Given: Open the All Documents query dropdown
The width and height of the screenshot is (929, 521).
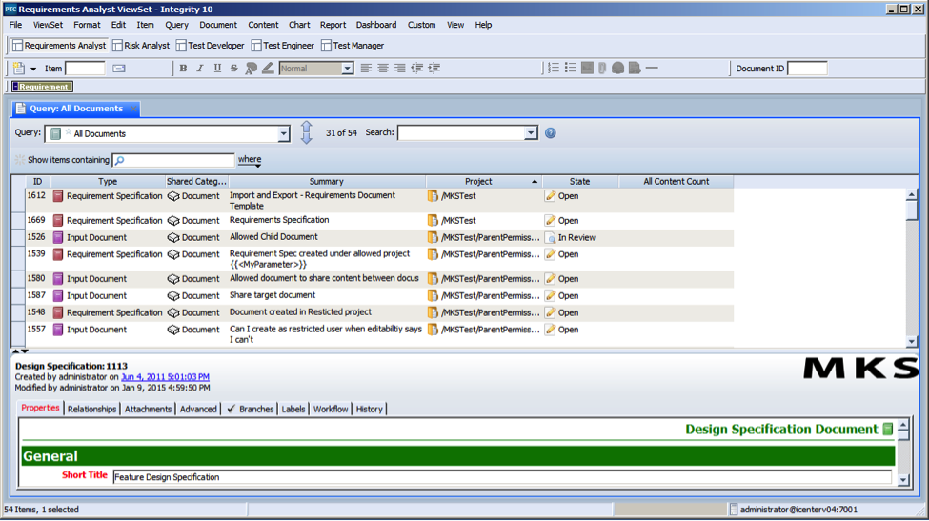Looking at the screenshot, I should pyautogui.click(x=283, y=133).
